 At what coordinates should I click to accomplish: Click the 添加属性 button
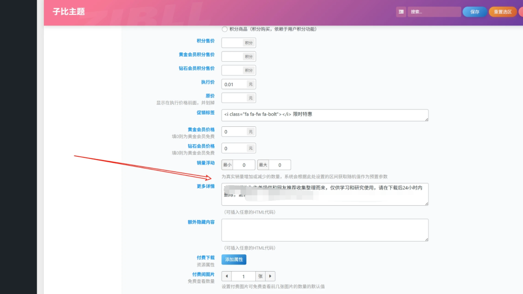(x=234, y=259)
